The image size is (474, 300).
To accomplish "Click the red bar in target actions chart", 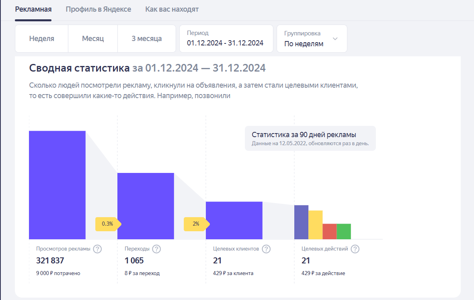I will tap(330, 231).
